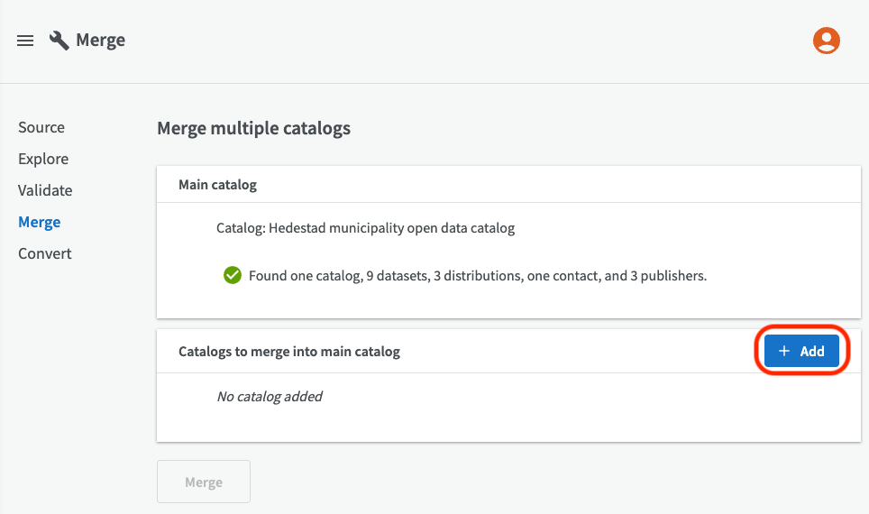869x514 pixels.
Task: Go to the Source page
Action: click(41, 127)
